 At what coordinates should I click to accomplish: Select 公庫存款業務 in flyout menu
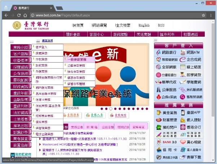click(x=79, y=65)
